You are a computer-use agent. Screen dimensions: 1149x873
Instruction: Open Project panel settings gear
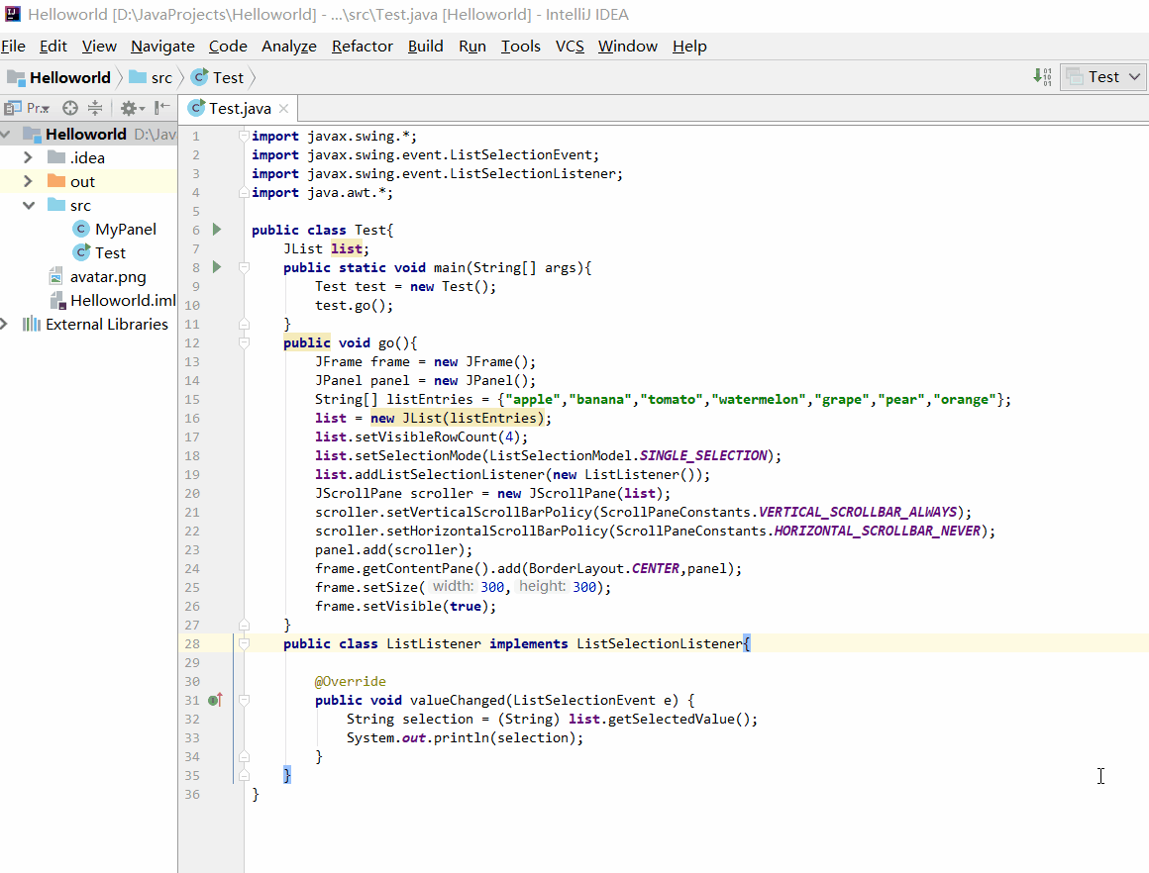click(132, 109)
